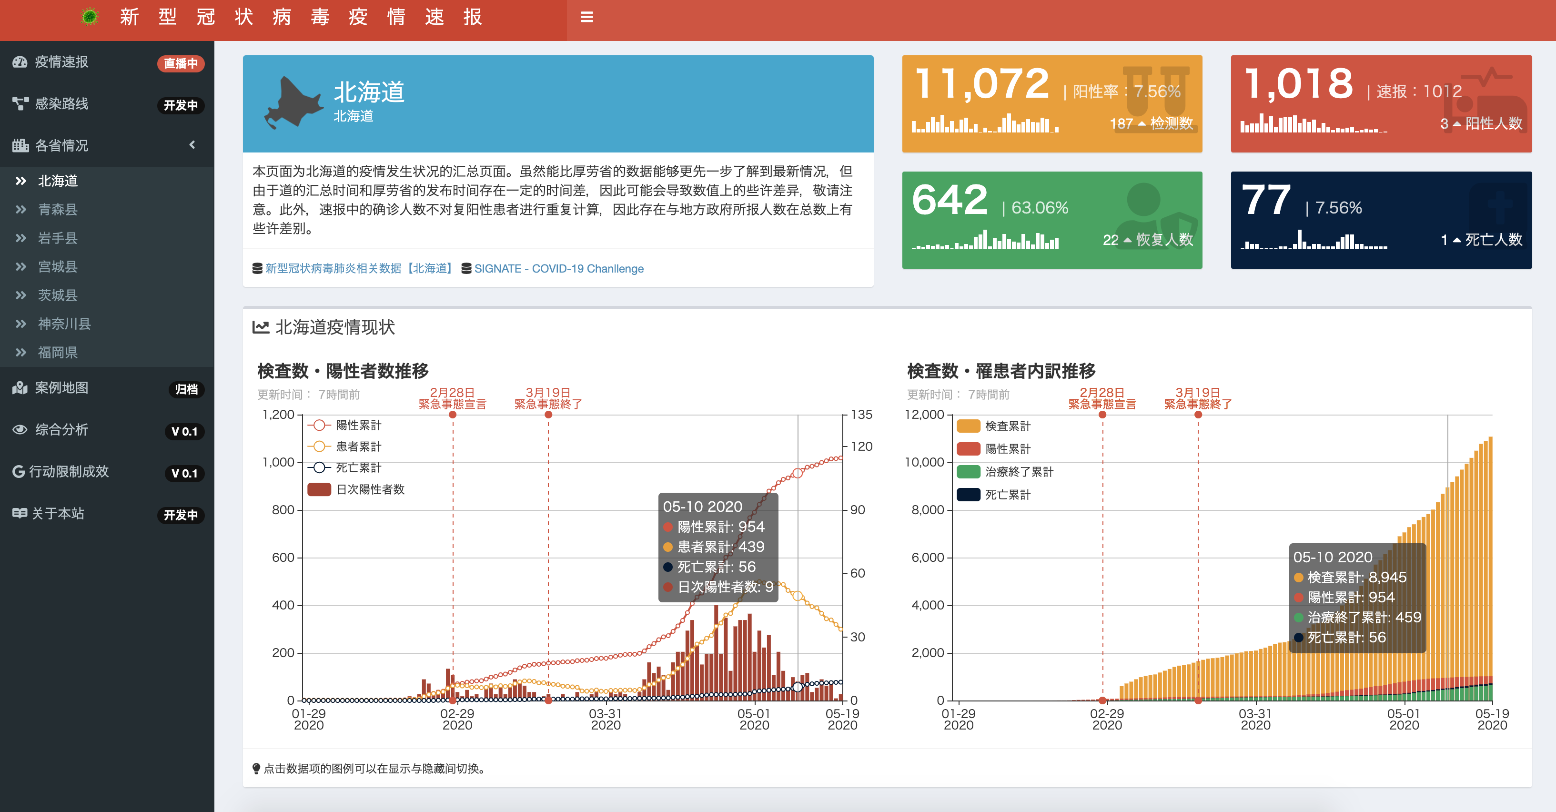Viewport: 1556px width, 812px height.
Task: Click the 综合分析 eye icon
Action: point(20,429)
